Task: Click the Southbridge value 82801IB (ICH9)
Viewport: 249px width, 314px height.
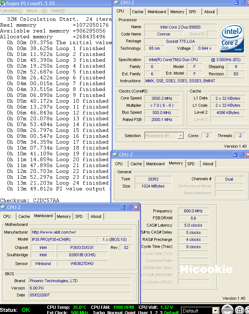Action: pyautogui.click(x=82, y=255)
